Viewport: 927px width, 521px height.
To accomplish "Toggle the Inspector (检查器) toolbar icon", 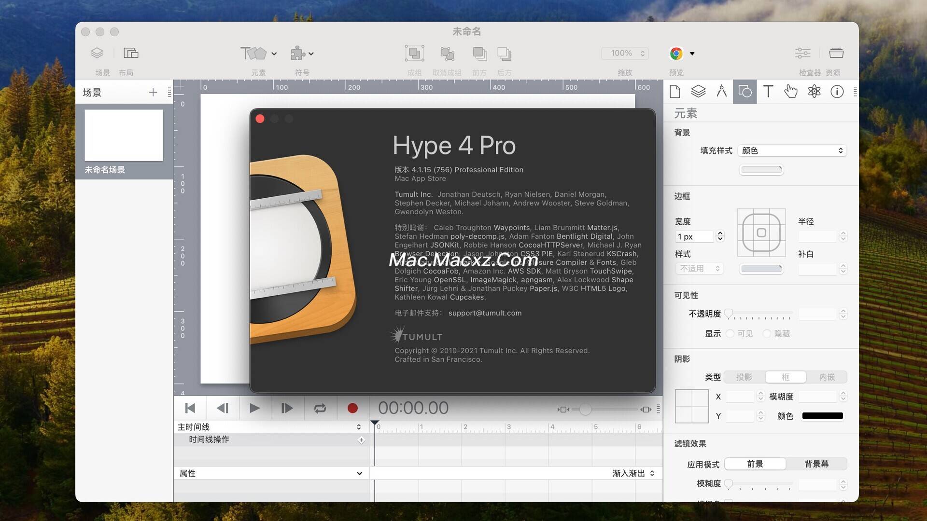I will tap(802, 53).
